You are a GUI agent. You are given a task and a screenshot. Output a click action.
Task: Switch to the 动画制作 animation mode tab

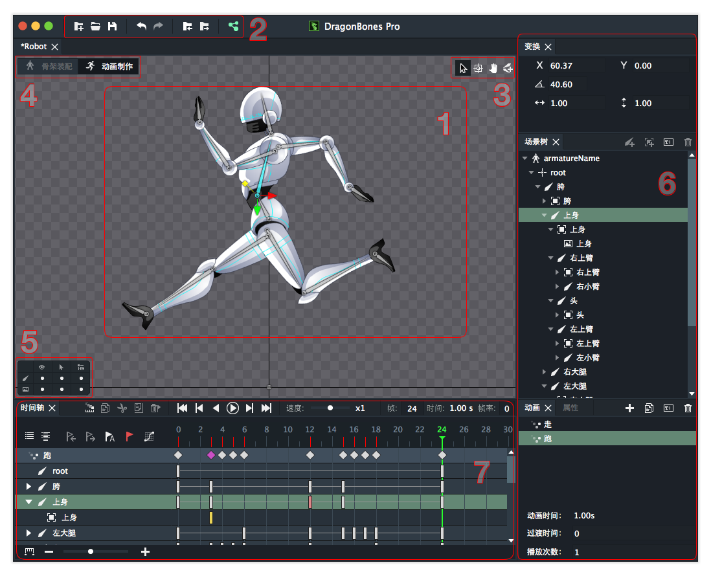109,66
